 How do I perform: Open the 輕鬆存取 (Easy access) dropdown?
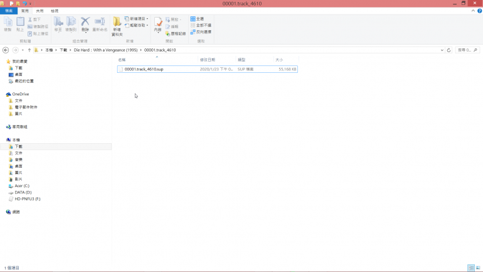click(137, 25)
